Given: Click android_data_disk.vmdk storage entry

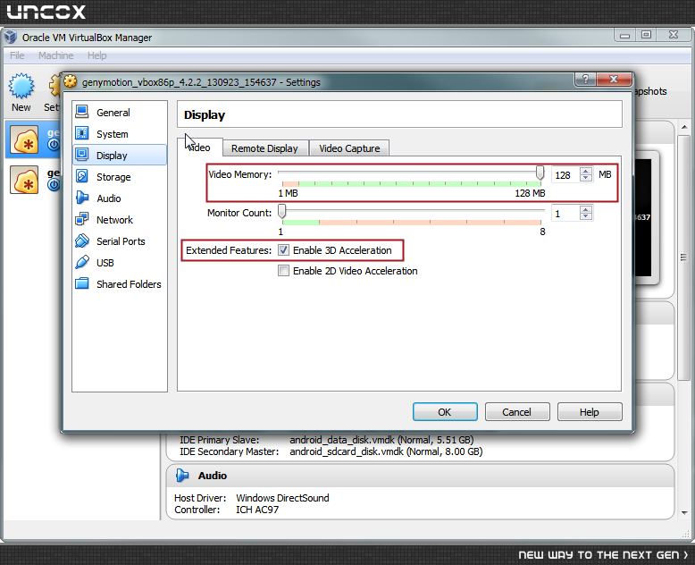Looking at the screenshot, I should pos(381,440).
